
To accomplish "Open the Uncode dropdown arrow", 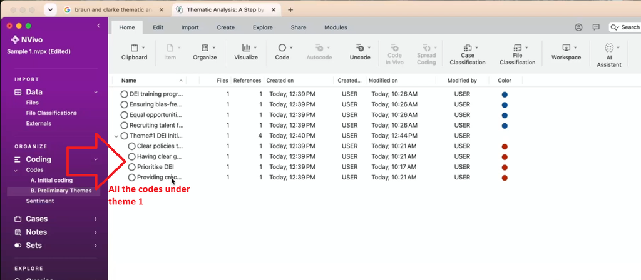I will (369, 47).
